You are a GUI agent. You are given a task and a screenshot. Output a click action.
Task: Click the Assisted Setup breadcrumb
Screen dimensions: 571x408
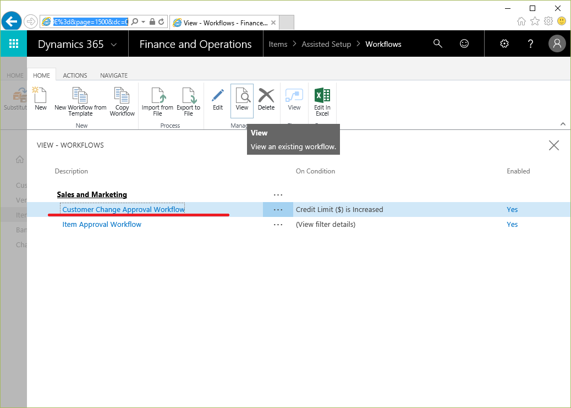(x=326, y=44)
